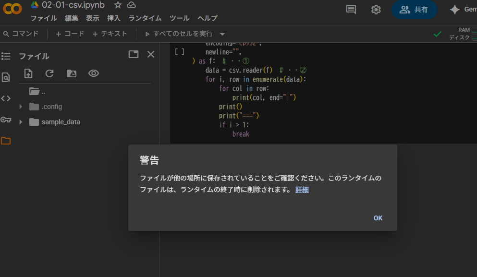Open the table of contents sidebar icon
This screenshot has height=277, width=477.
(x=6, y=56)
